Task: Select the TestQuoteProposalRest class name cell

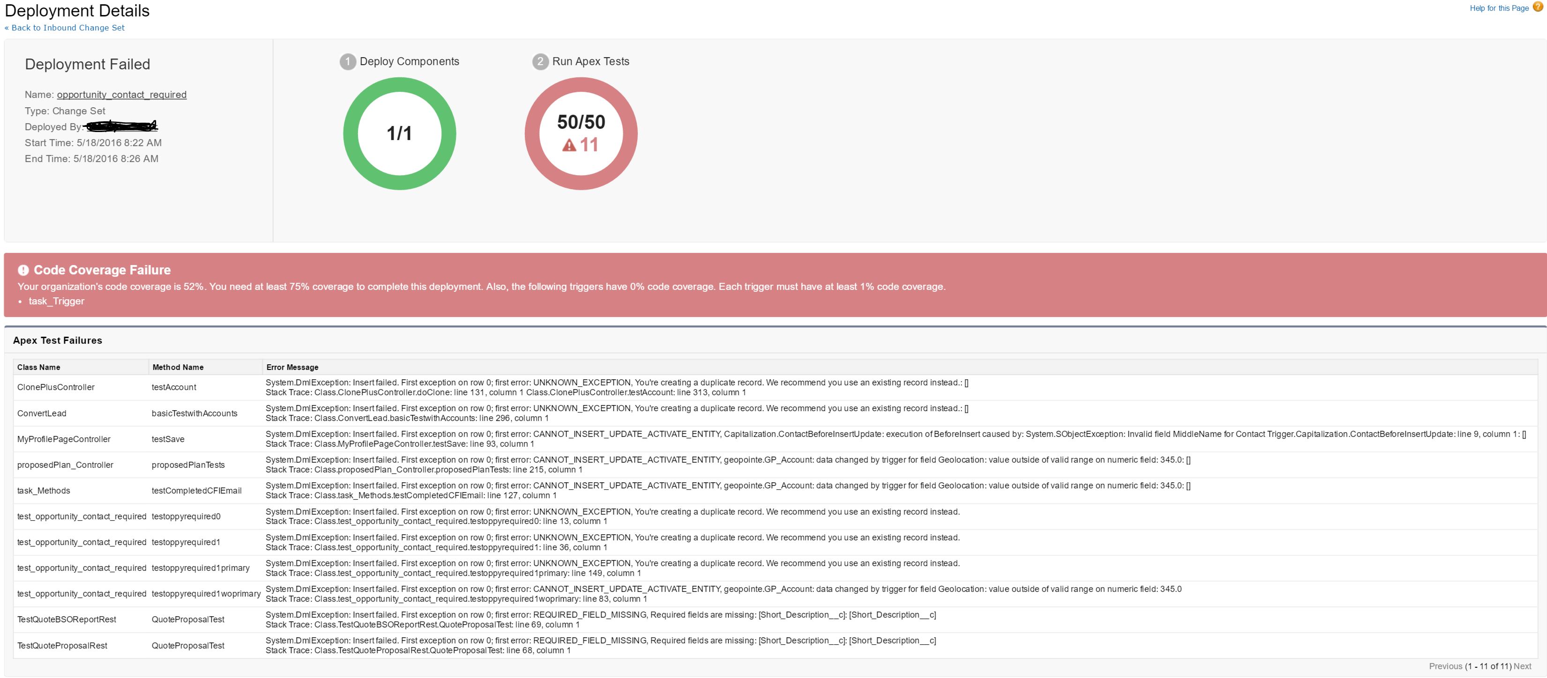Action: coord(62,646)
